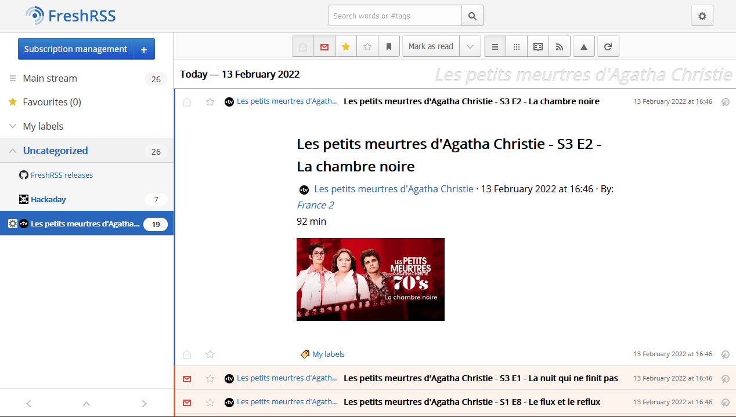
Task: Open external link icon on S1 E8 row
Action: (x=725, y=403)
